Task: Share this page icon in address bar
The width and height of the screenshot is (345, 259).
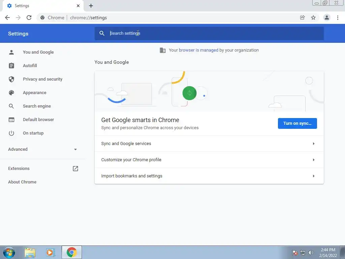Action: tap(303, 18)
